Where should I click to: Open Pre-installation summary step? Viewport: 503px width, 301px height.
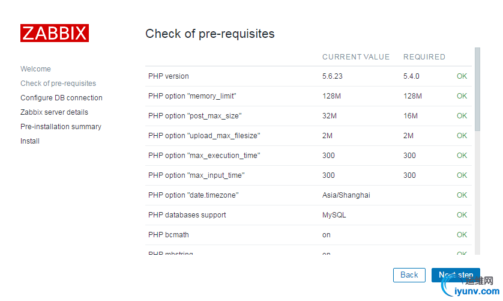(x=61, y=127)
